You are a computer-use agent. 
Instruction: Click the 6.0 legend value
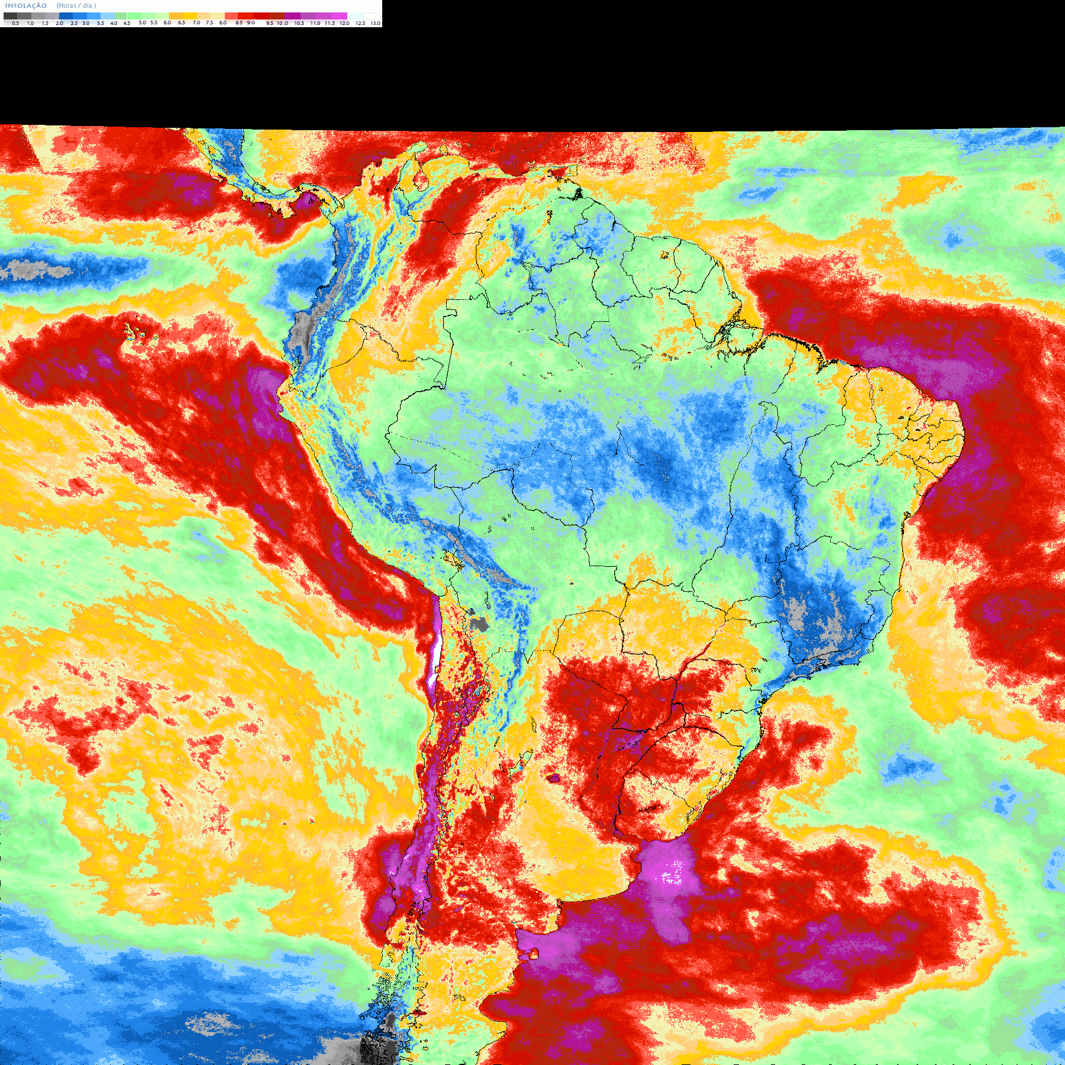coord(167,22)
